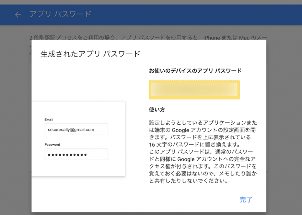Screen dimensions: 302x215
Task: Click the dimmed area left of dialog
Action: pyautogui.click(x=15, y=118)
